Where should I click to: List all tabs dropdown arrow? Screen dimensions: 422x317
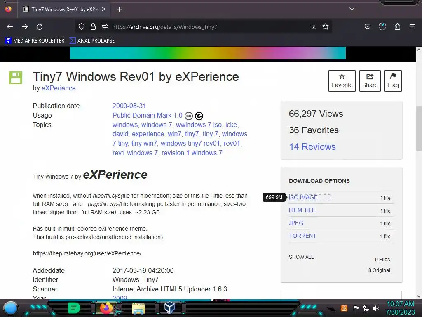tap(352, 9)
